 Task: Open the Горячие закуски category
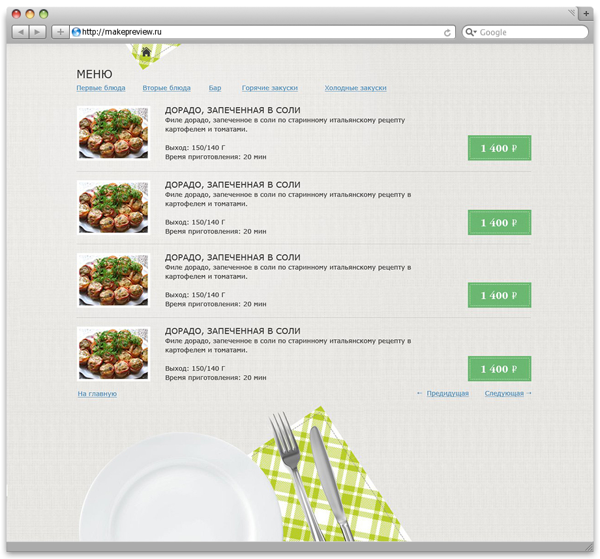(270, 87)
